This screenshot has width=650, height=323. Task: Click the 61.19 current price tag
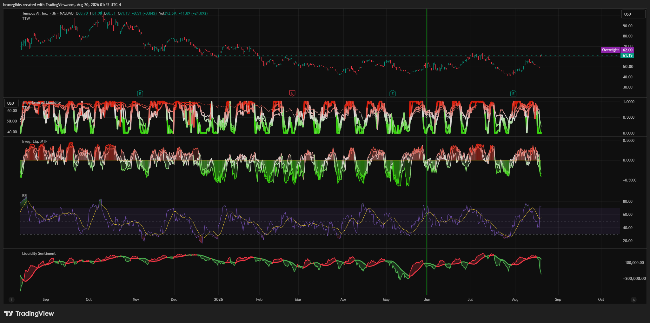click(x=627, y=56)
